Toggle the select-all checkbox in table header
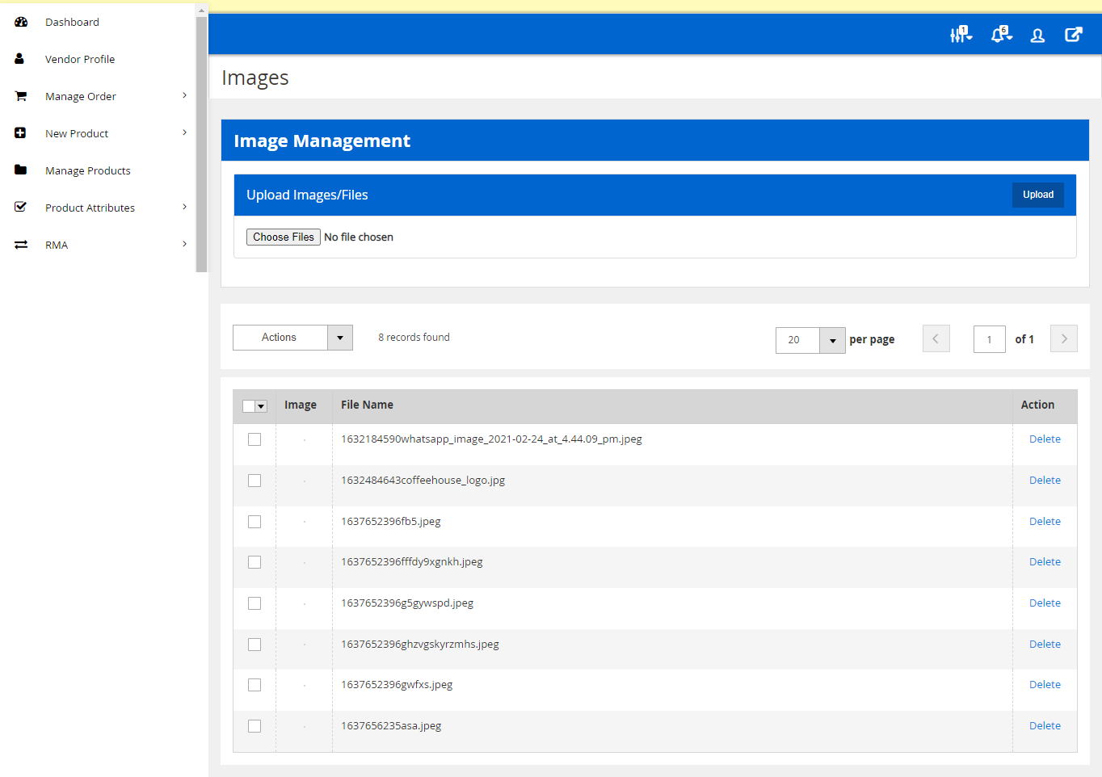This screenshot has width=1102, height=777. [x=249, y=406]
